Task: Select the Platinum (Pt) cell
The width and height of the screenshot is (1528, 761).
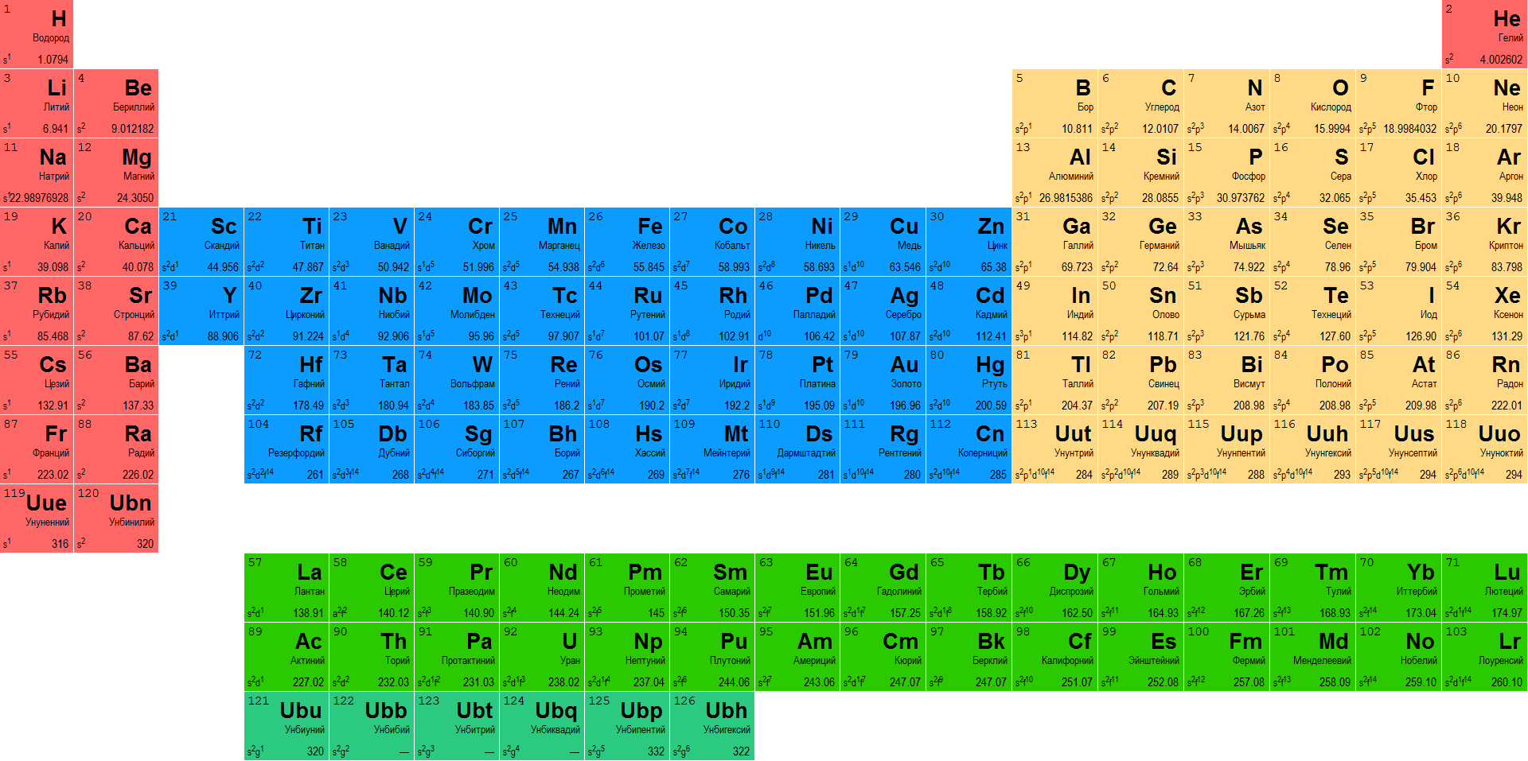Action: [x=797, y=380]
